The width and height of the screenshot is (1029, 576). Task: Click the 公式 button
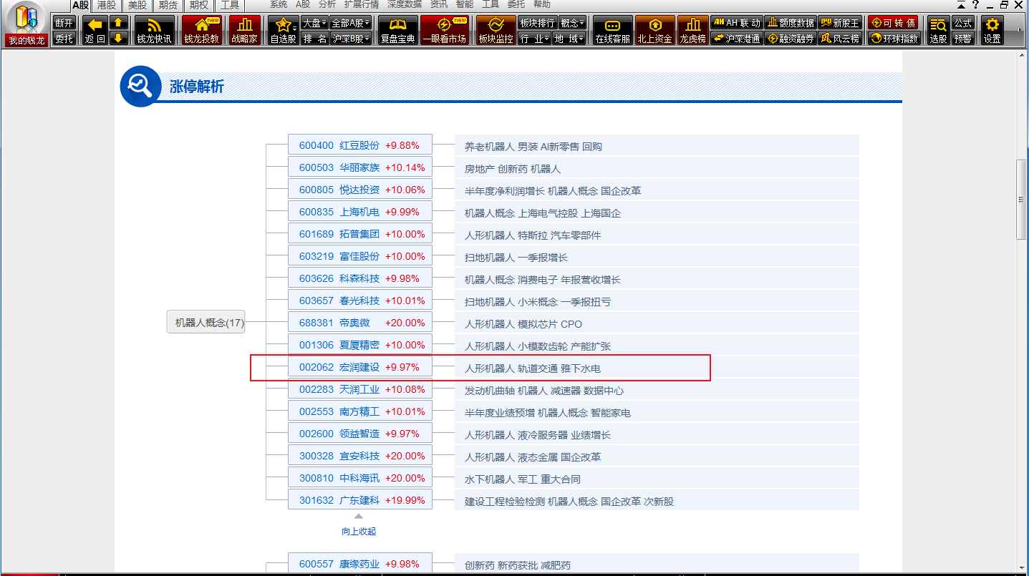pyautogui.click(x=962, y=23)
